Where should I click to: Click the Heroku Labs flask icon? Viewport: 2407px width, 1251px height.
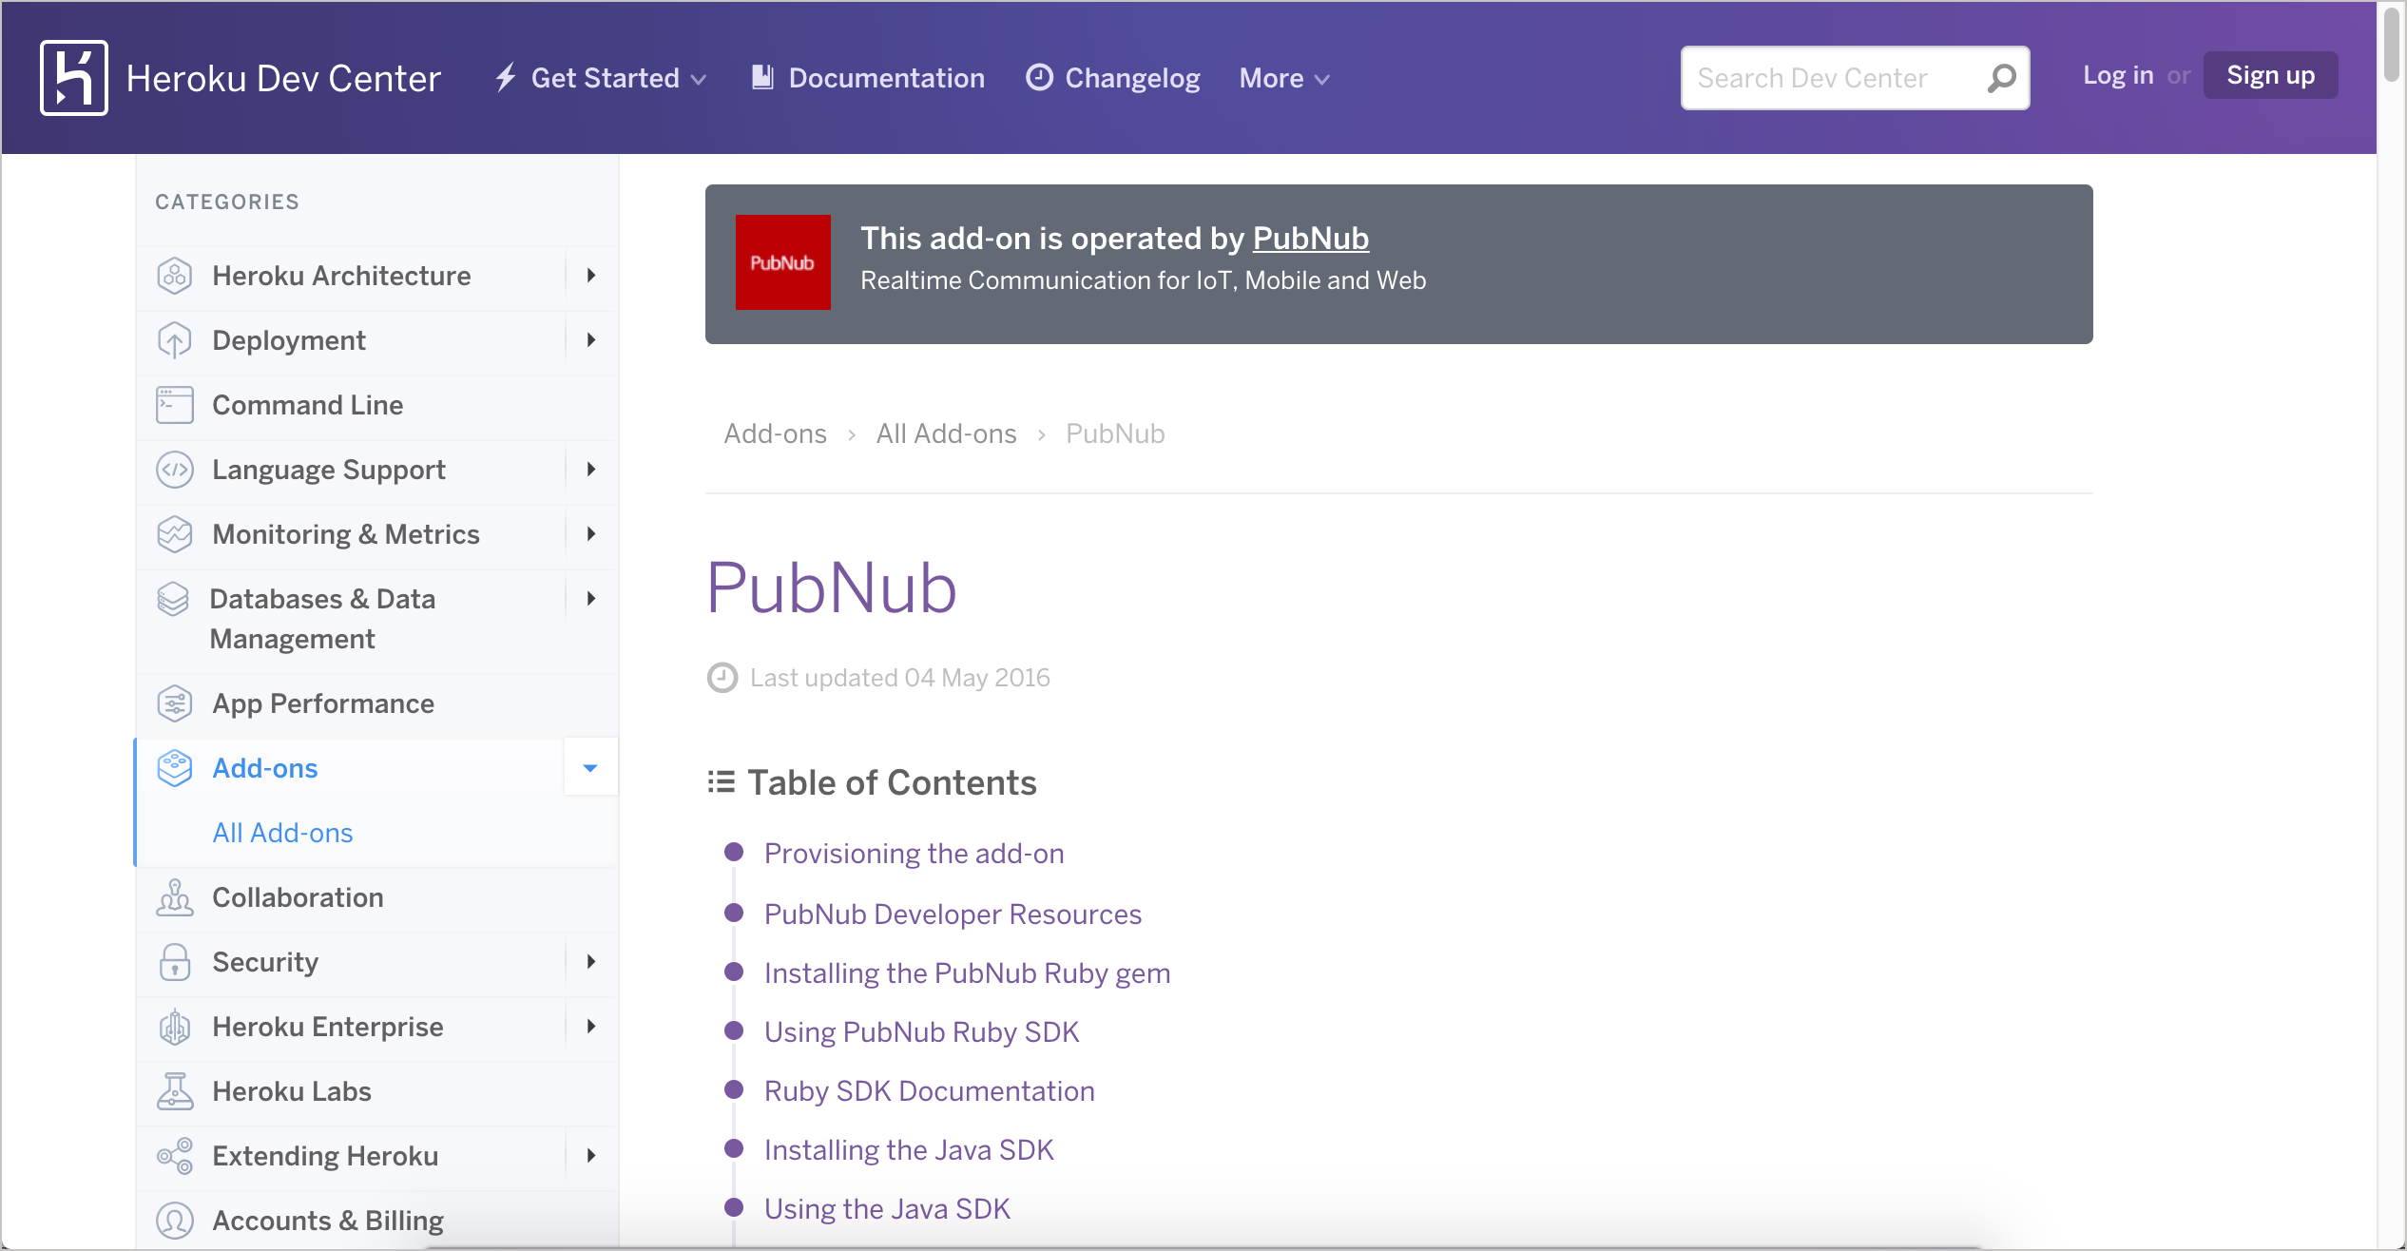click(175, 1091)
